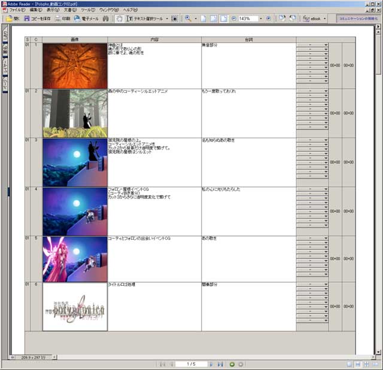
Task: Open the 143% zoom level dropdown arrow
Action: click(x=261, y=19)
